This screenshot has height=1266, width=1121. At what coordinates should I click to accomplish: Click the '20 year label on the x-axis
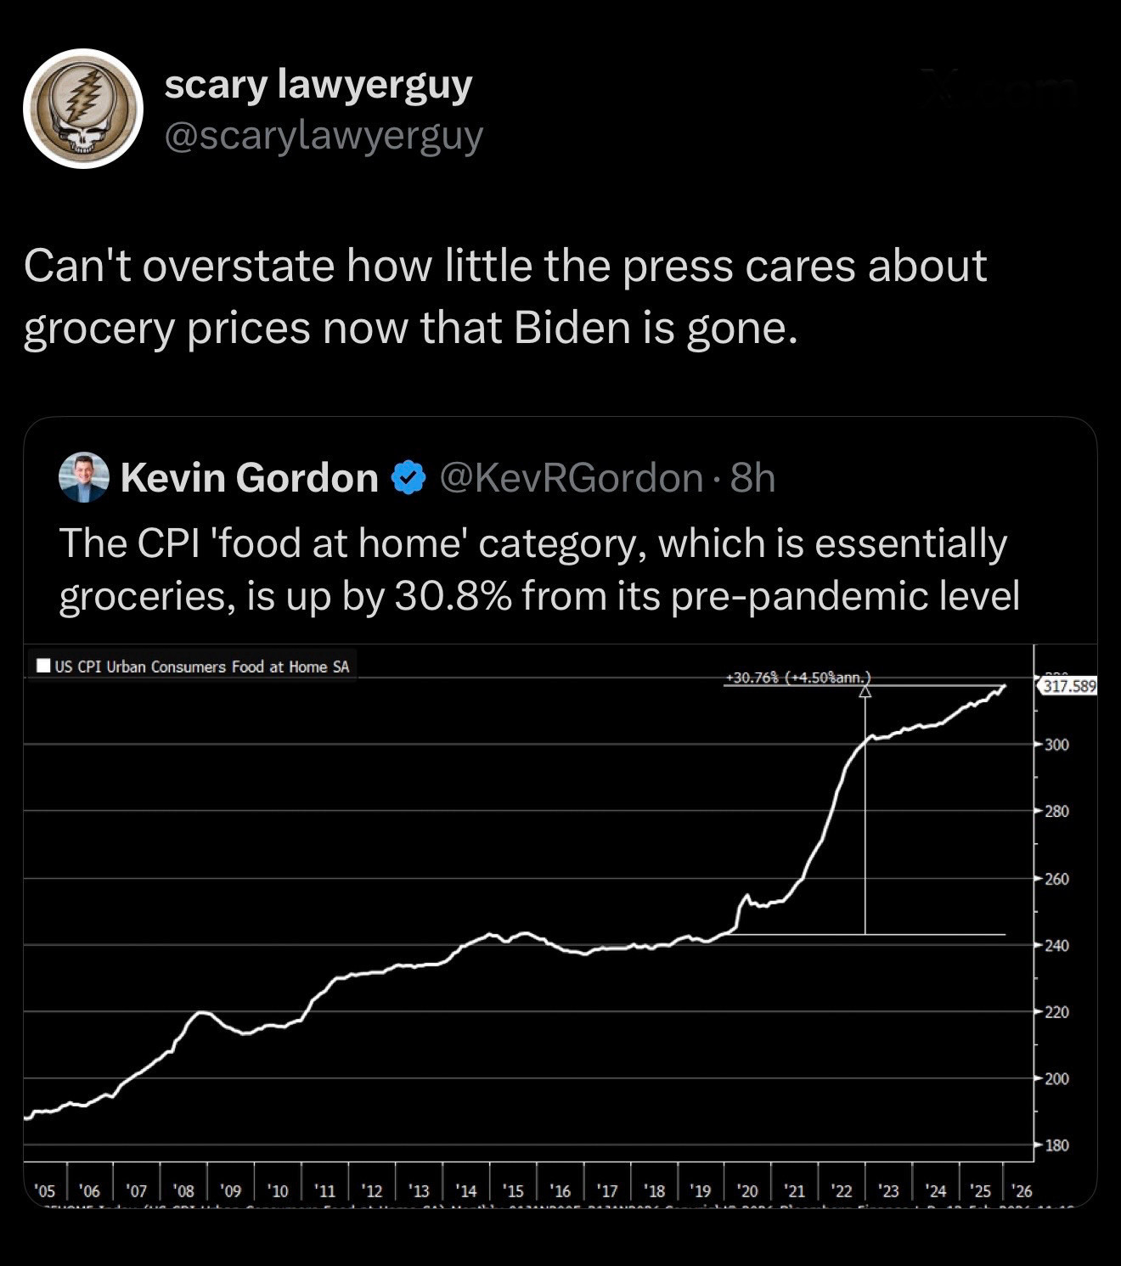point(748,1191)
